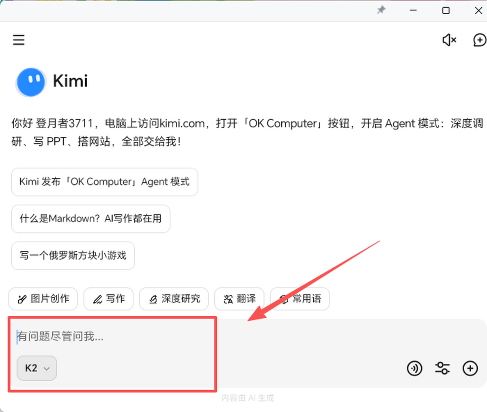
Task: Click the Kimi blue avatar logo
Action: 31,82
